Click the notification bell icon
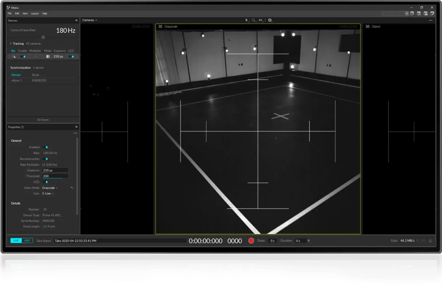 pyautogui.click(x=430, y=241)
